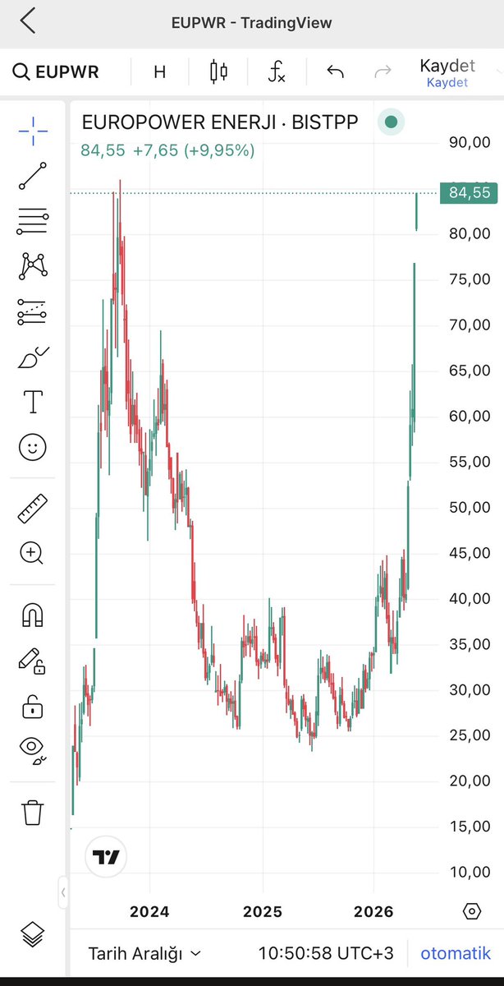Open forecasting and measurement tools

tap(33, 311)
